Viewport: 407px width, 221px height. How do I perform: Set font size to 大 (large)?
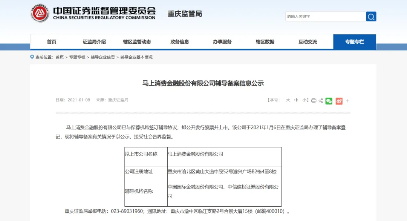click(288, 100)
